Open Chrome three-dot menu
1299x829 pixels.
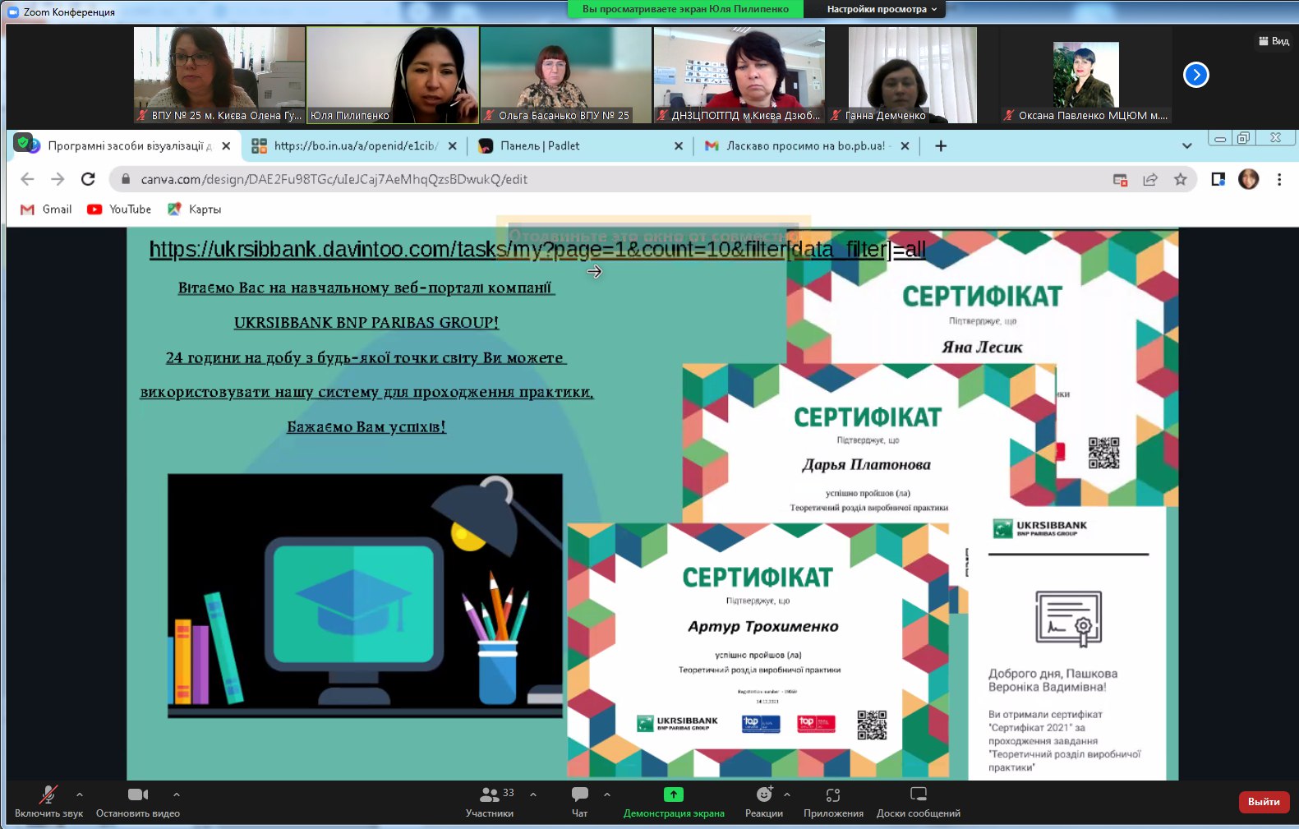(x=1279, y=179)
